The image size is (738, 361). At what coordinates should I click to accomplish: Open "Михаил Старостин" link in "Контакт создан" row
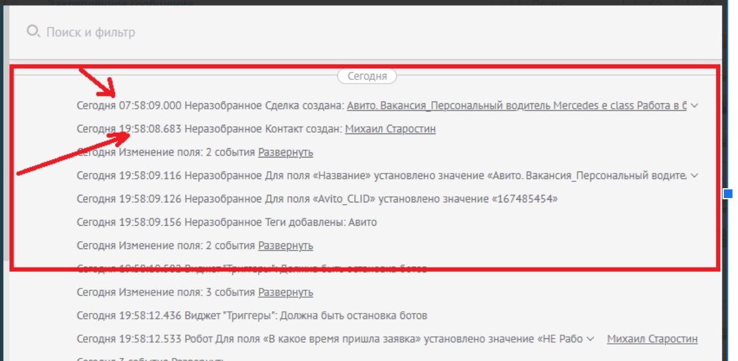point(390,129)
